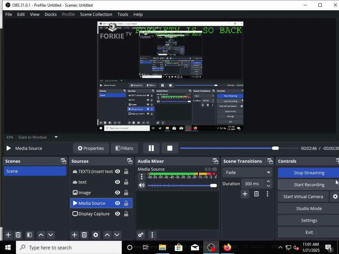This screenshot has width=339, height=254.
Task: Hide the text source eye icon
Action: 118,182
